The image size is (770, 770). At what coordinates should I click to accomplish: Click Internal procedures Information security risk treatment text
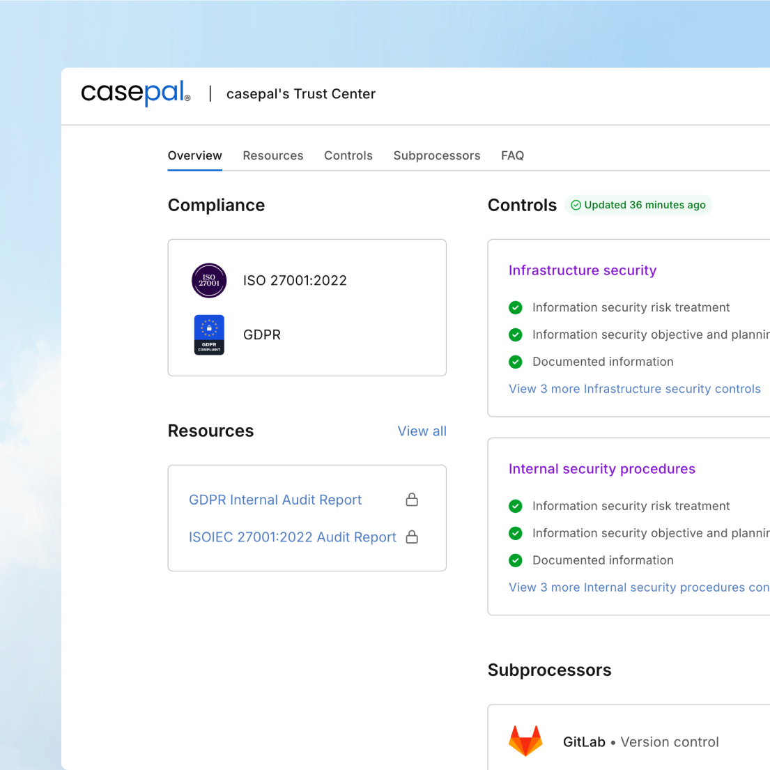point(631,506)
